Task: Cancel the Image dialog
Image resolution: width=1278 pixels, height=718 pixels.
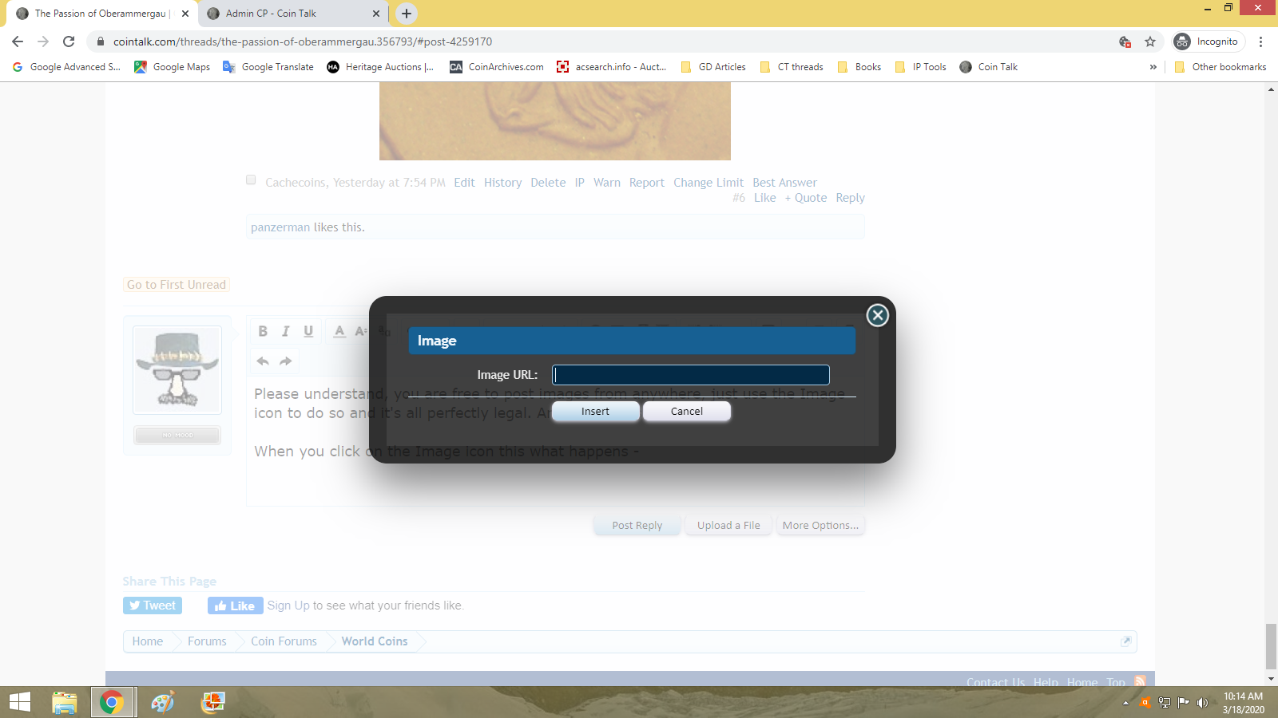Action: pos(687,412)
